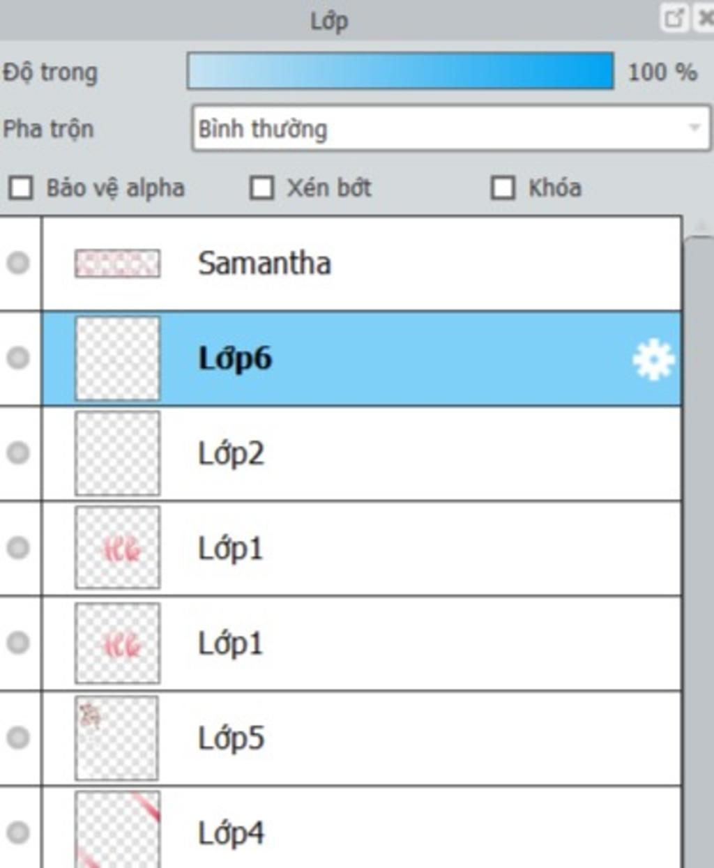The image size is (714, 868).
Task: Toggle visibility dot for the Lớp6 layer
Action: (x=18, y=358)
